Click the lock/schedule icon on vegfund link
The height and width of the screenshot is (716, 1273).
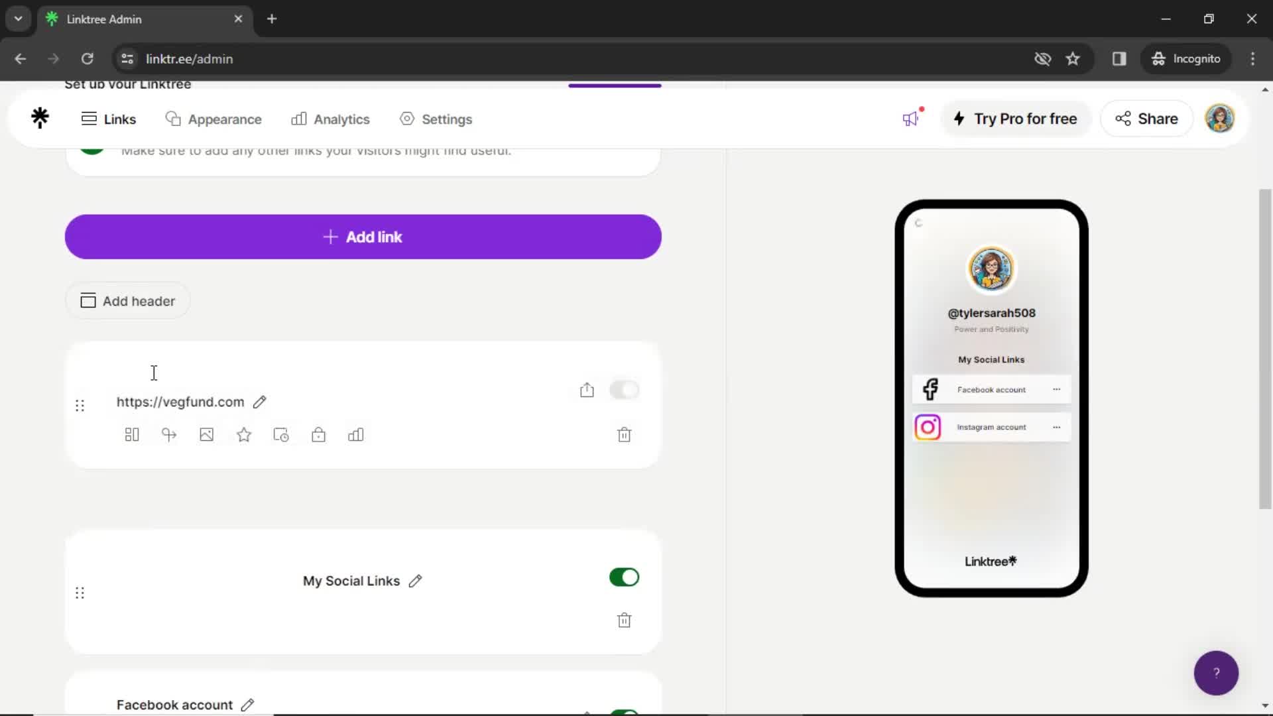(x=318, y=436)
